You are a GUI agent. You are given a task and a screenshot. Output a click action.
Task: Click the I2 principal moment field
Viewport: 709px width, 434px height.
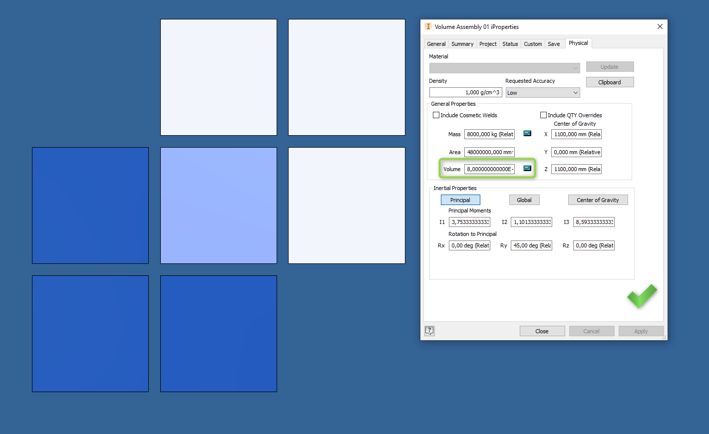(531, 222)
